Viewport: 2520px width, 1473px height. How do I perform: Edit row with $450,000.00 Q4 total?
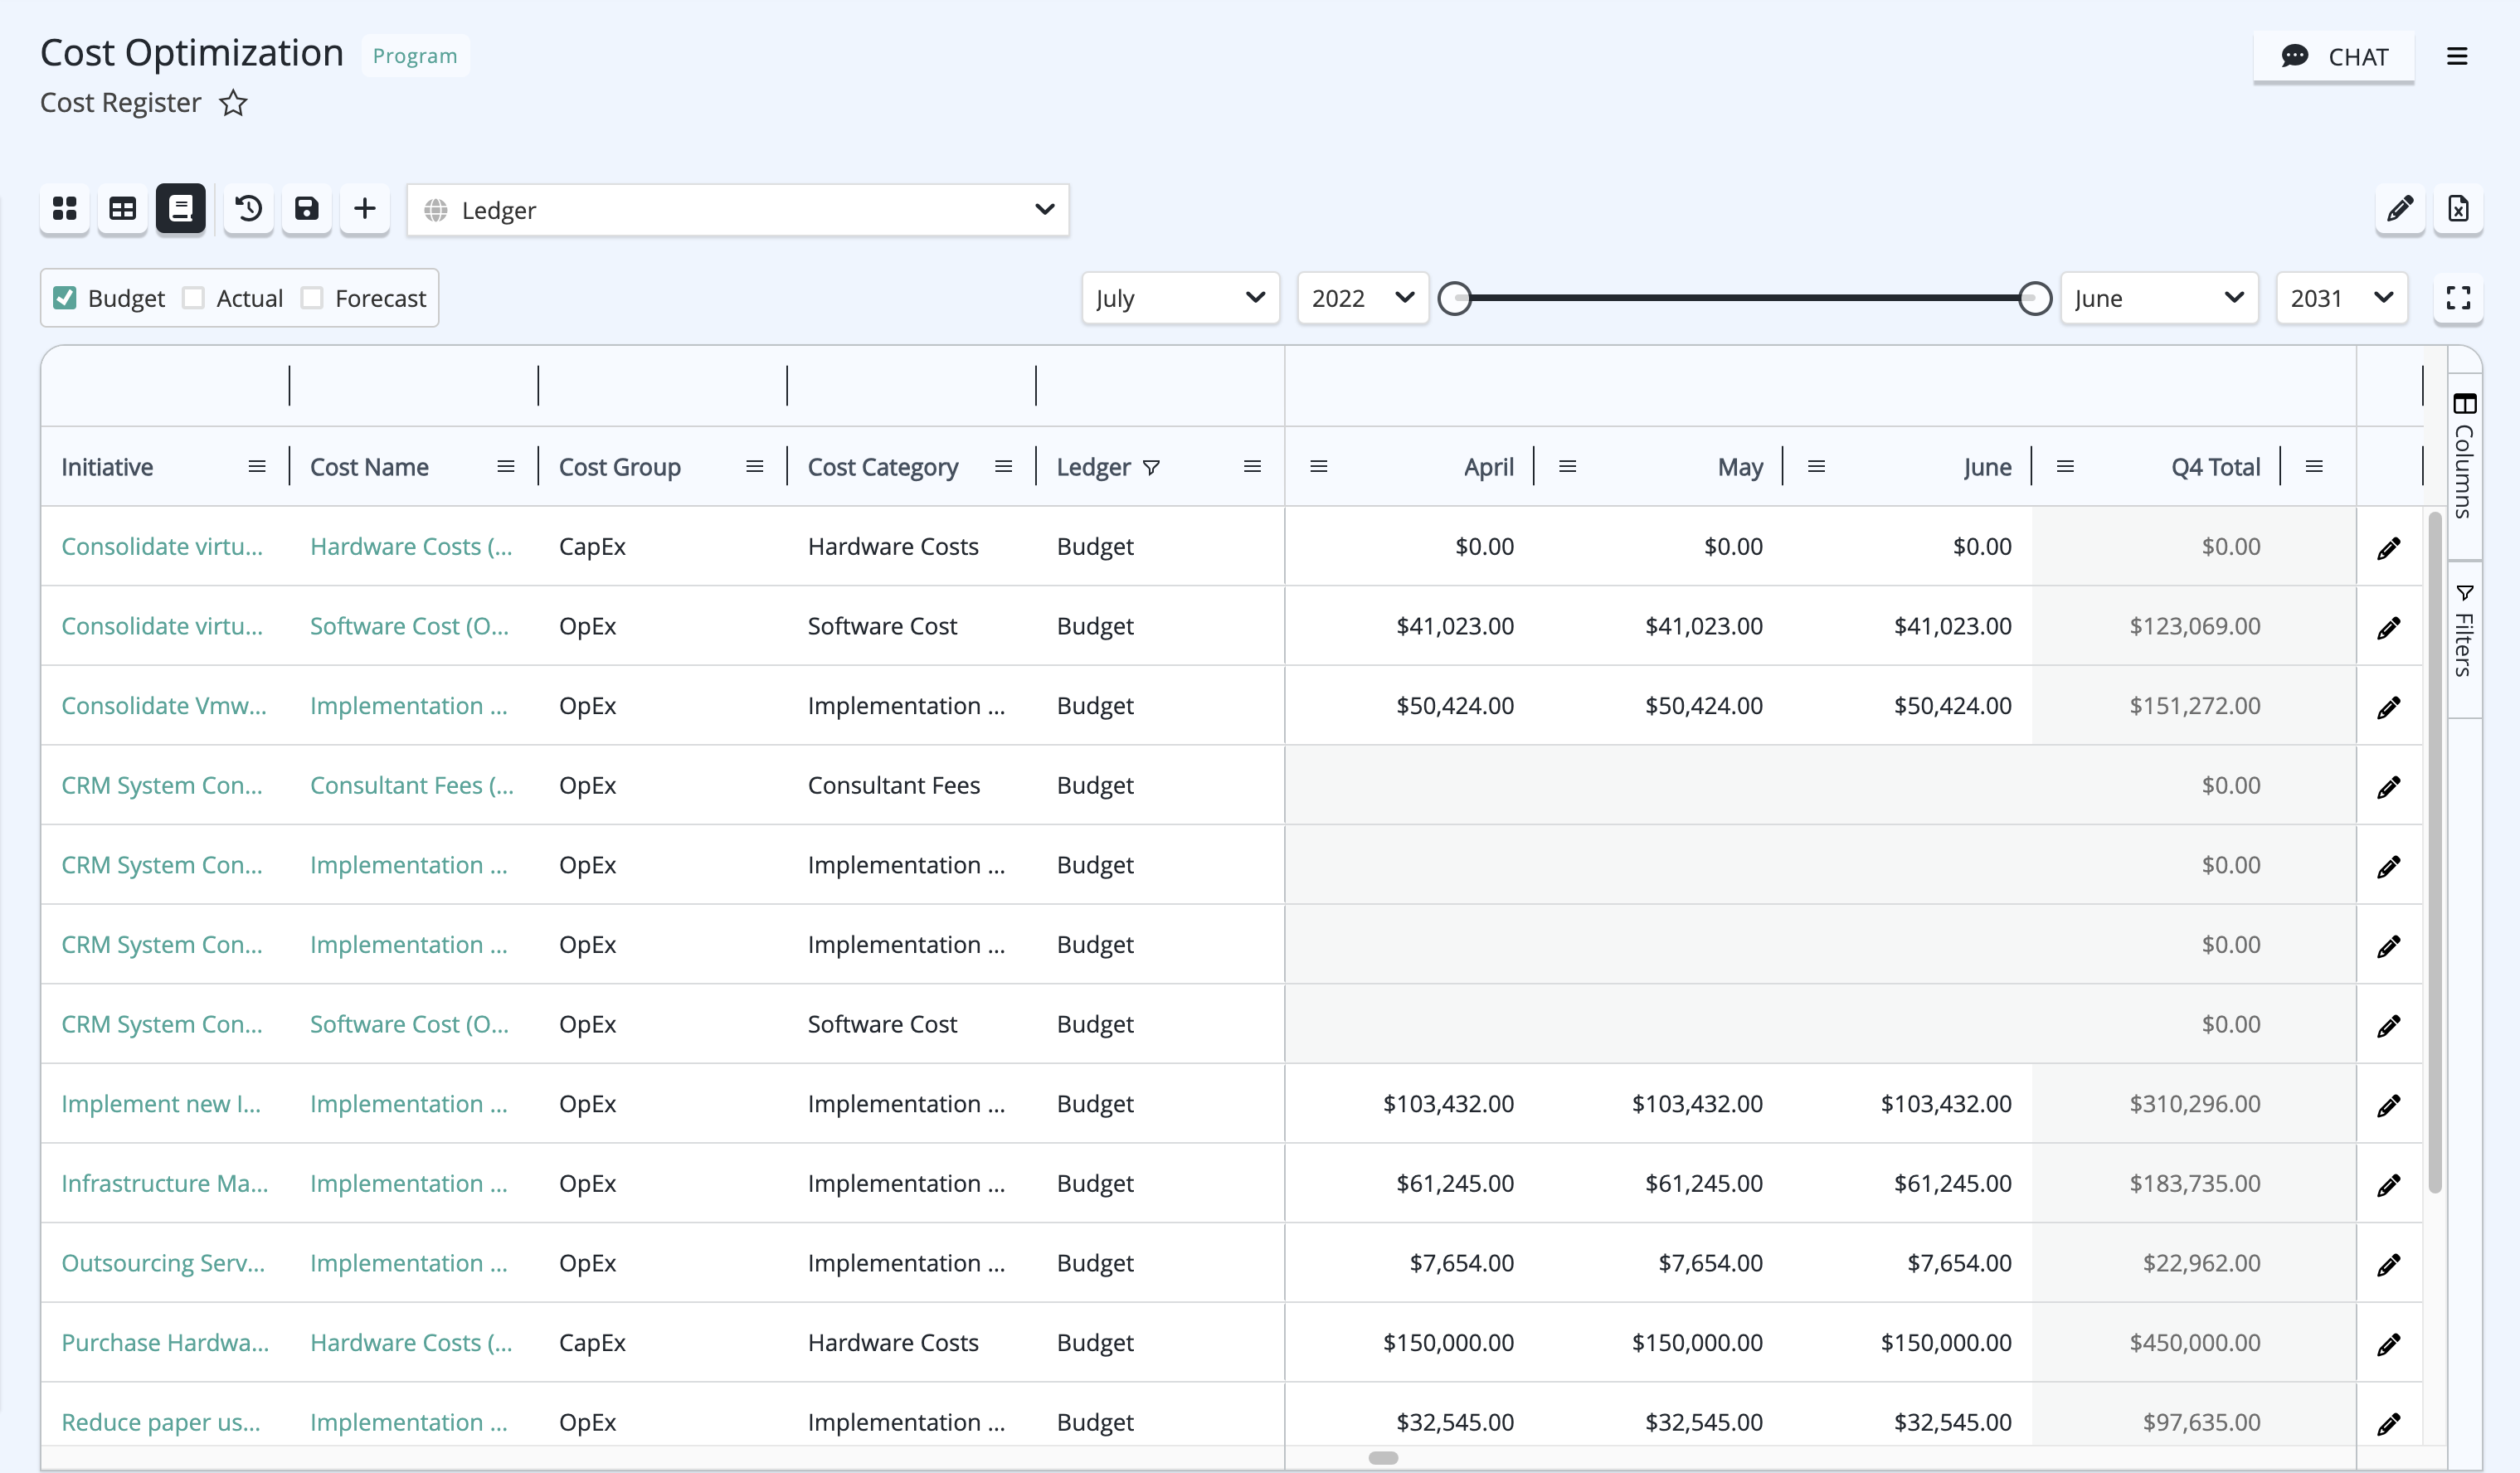tap(2389, 1344)
